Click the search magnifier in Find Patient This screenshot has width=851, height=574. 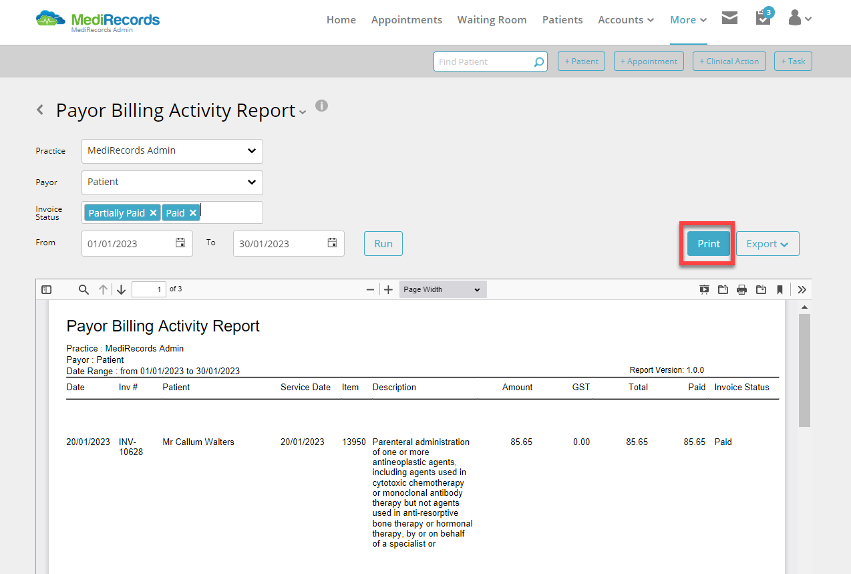(x=538, y=61)
